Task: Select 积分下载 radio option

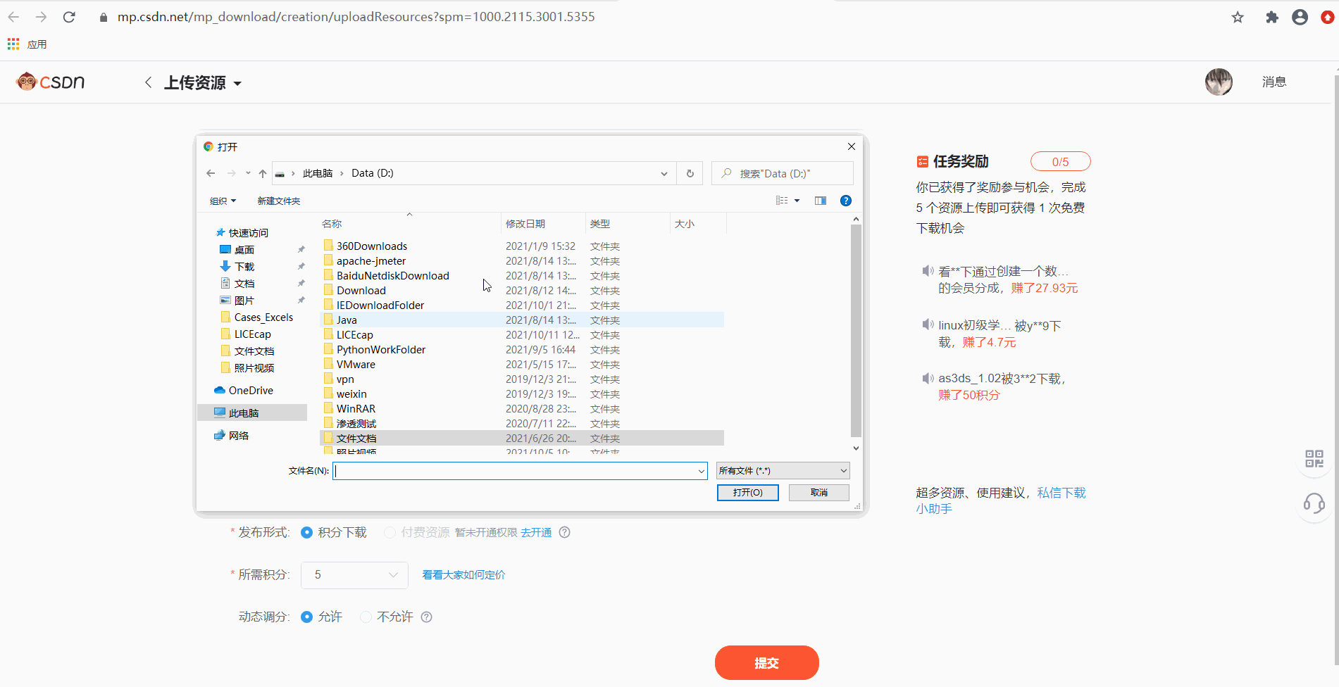Action: click(306, 533)
